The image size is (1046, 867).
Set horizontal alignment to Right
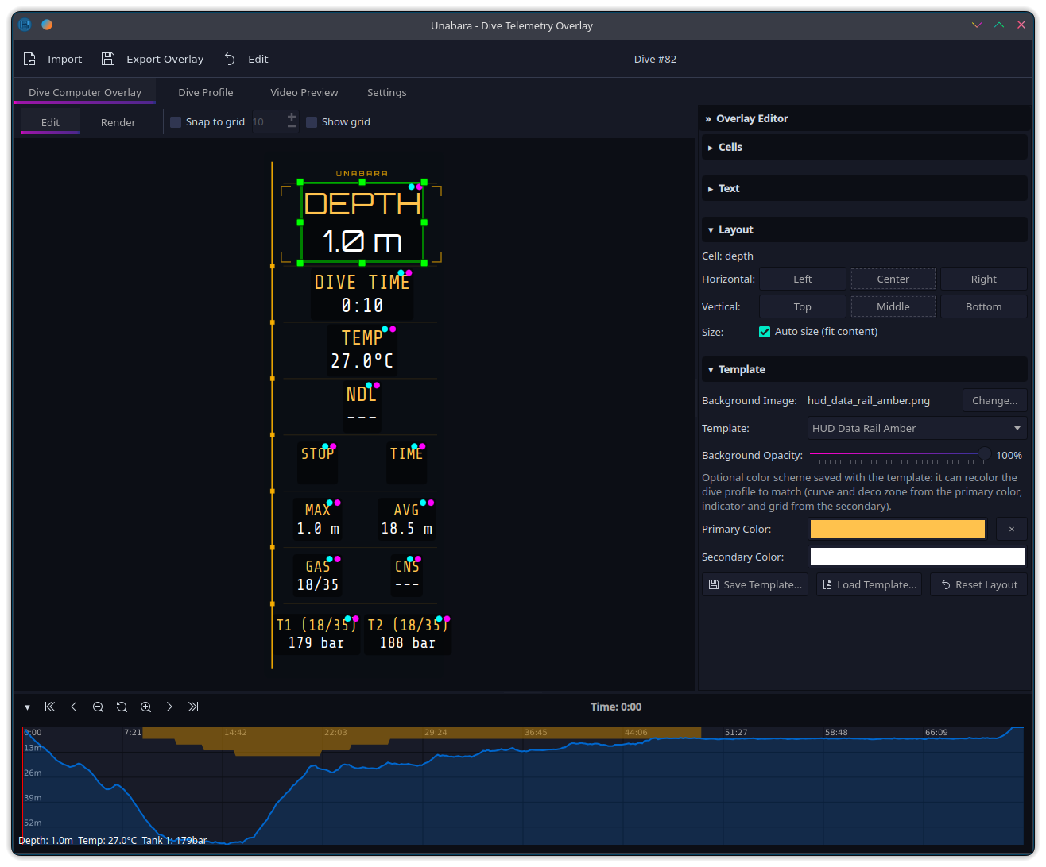(x=983, y=279)
